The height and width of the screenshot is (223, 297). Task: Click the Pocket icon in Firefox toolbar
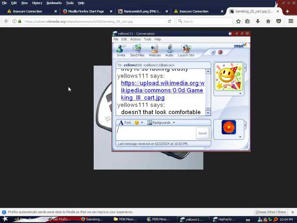(x=279, y=21)
